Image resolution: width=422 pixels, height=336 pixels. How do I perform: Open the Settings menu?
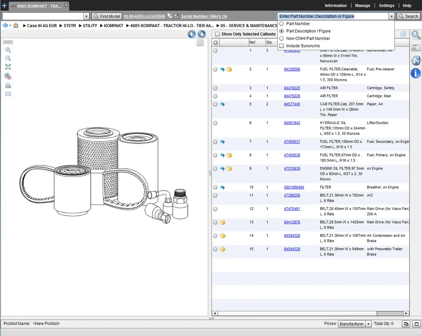click(387, 6)
